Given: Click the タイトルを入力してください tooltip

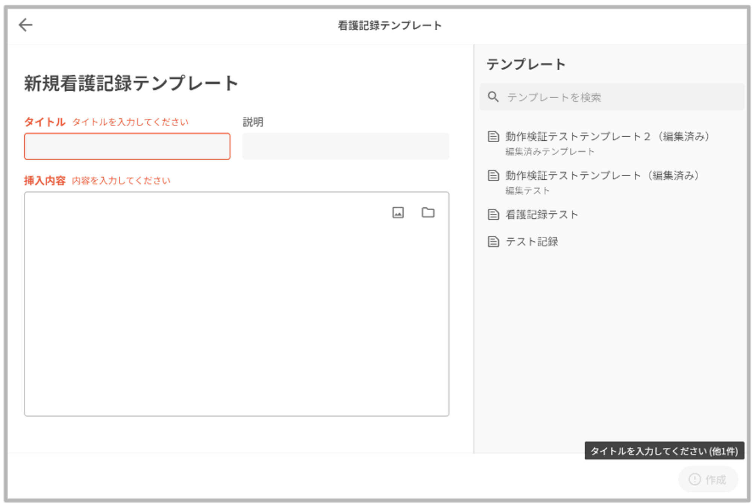Looking at the screenshot, I should coord(664,451).
